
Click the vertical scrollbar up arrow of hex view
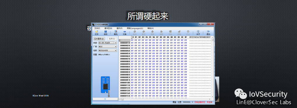tap(212, 37)
